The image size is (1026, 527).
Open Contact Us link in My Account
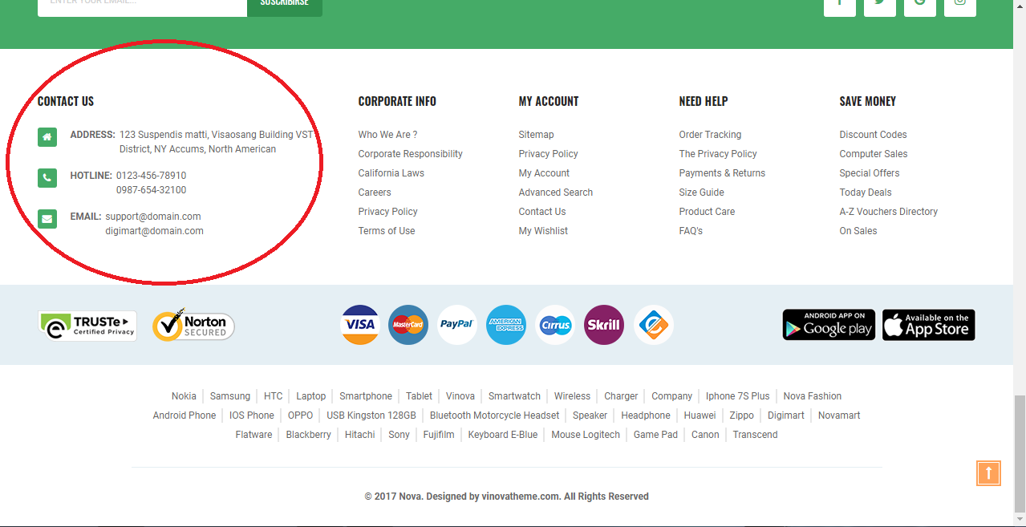(542, 212)
